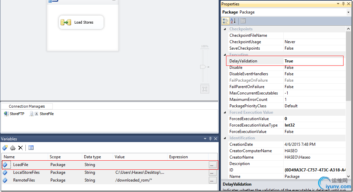The height and width of the screenshot is (192, 353).
Task: Open expression builder for LoadFile variable
Action: (x=212, y=165)
